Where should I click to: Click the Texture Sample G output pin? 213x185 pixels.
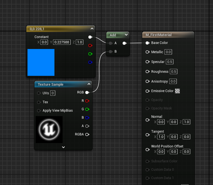(x=87, y=109)
